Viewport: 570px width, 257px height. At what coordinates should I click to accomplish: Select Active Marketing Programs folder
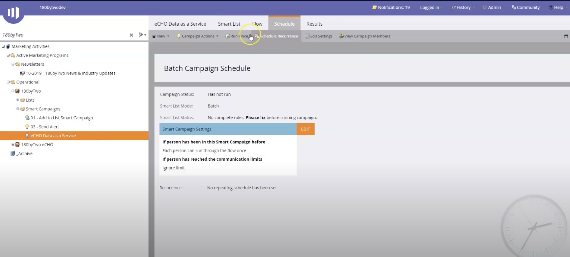43,55
